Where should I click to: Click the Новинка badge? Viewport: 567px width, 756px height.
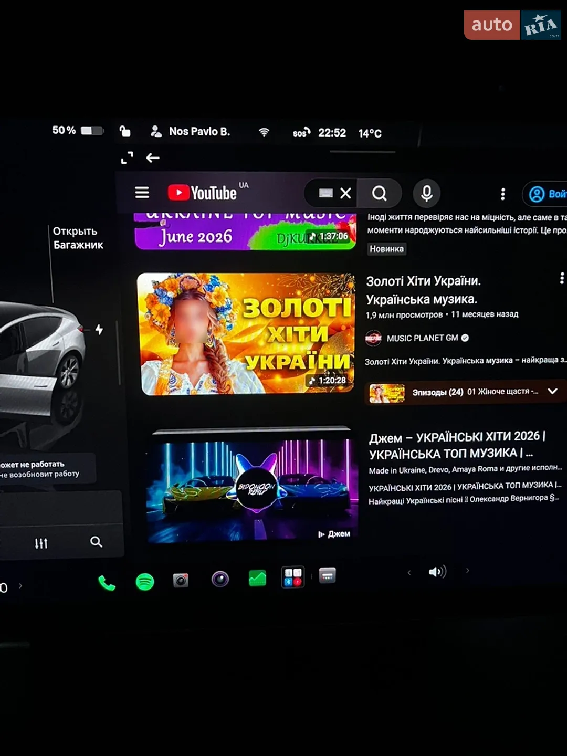click(386, 249)
